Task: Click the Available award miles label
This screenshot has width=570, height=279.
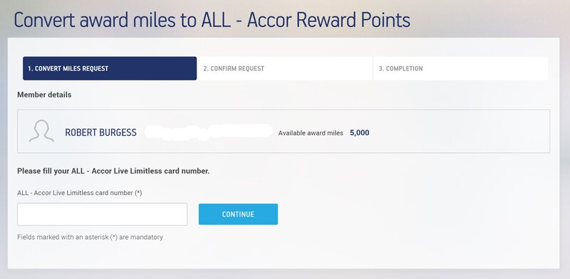Action: (311, 133)
